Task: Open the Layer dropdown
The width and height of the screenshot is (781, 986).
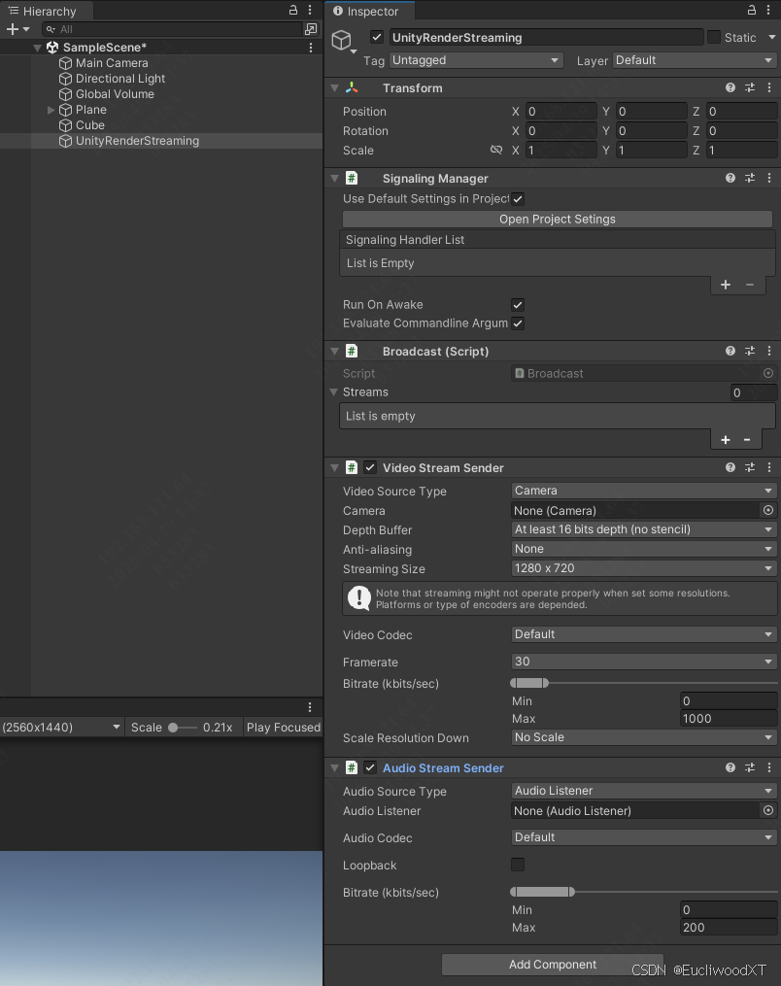Action: click(x=695, y=60)
